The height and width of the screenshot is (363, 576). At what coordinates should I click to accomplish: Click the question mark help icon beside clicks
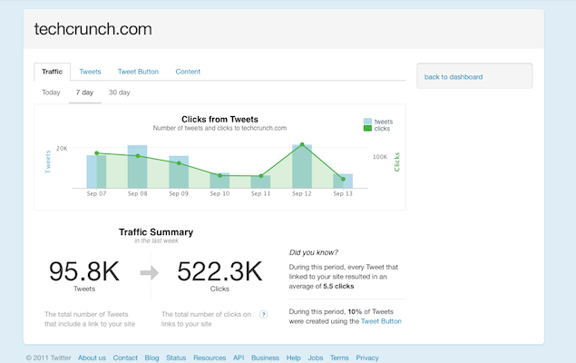pyautogui.click(x=263, y=315)
